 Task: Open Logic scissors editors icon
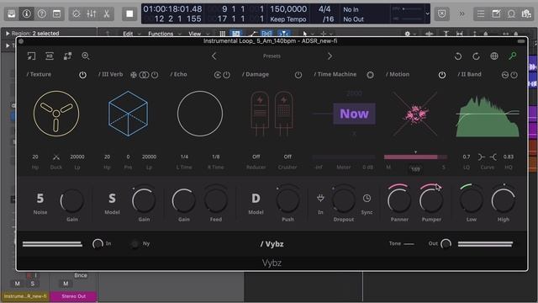click(107, 13)
